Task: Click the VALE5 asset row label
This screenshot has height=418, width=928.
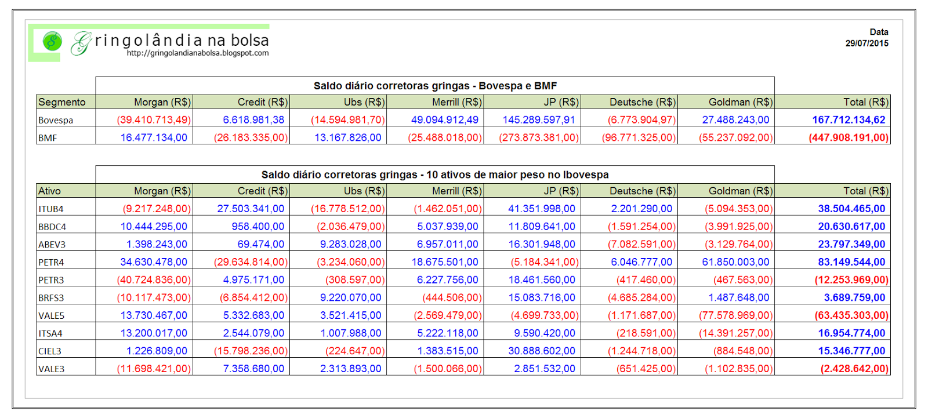Action: tap(52, 316)
